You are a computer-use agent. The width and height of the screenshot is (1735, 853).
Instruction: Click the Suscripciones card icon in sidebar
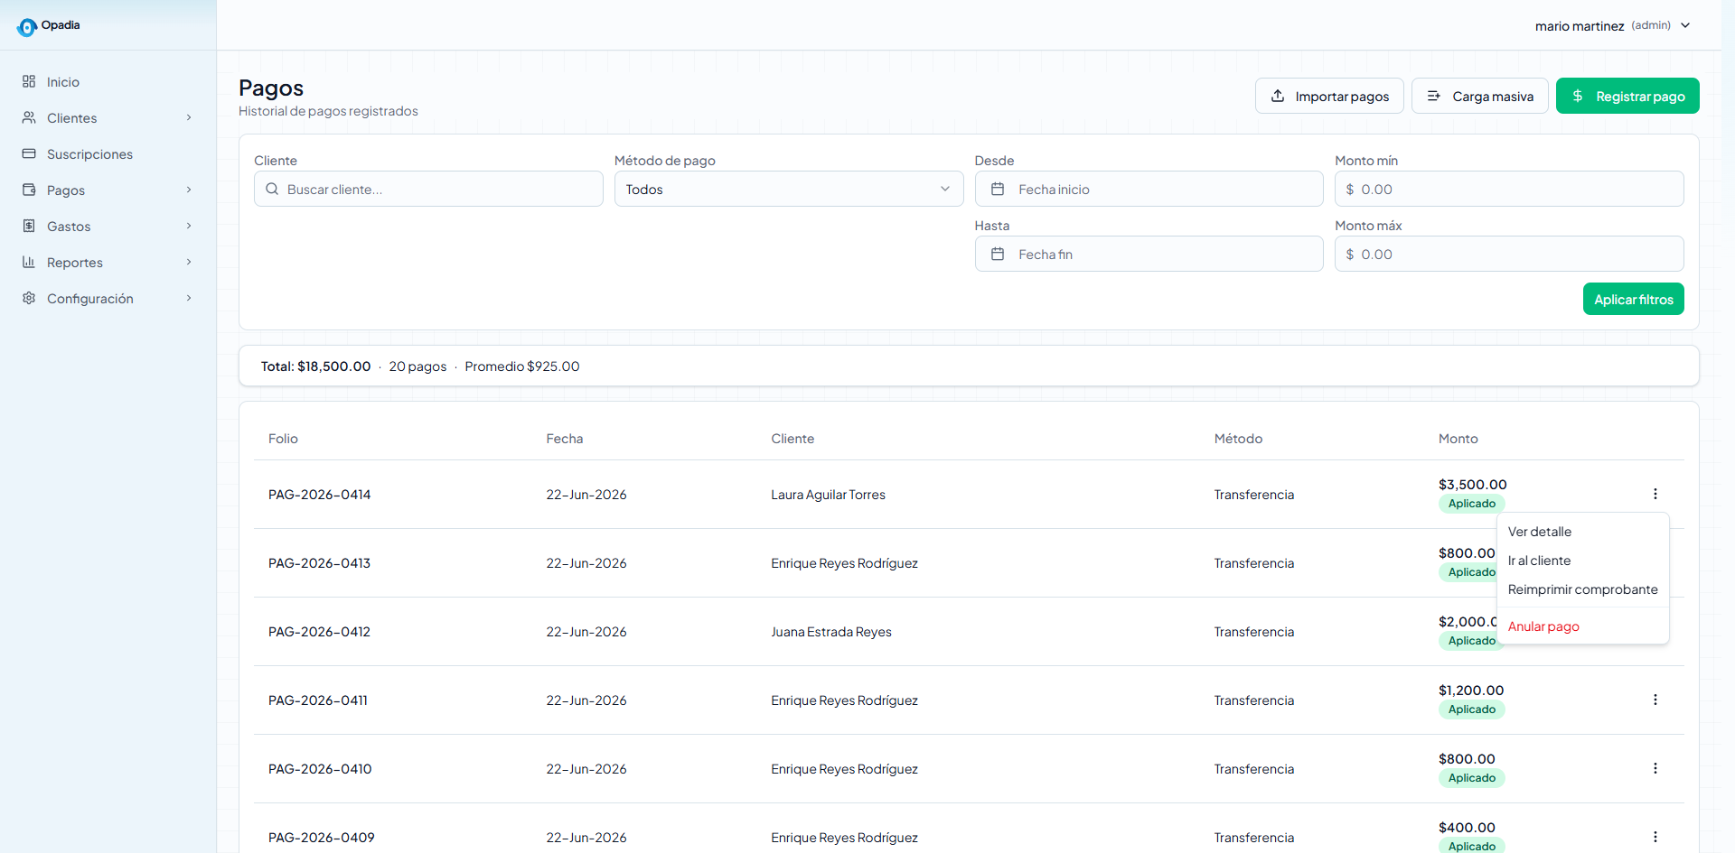(x=29, y=153)
